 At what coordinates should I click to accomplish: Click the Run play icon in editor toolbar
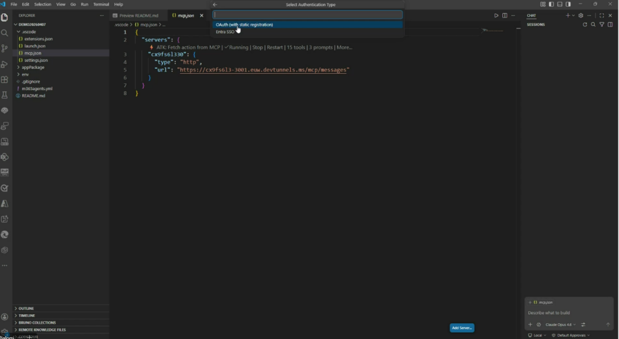click(496, 15)
